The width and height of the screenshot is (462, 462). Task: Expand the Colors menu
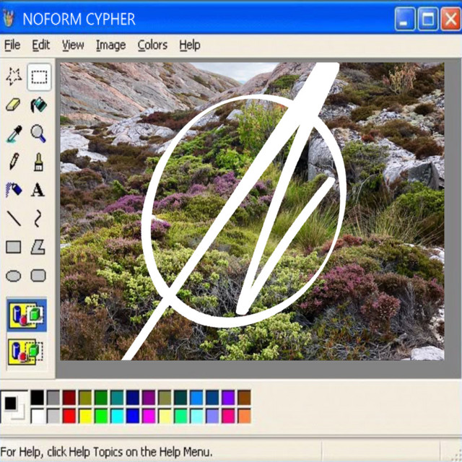(152, 45)
